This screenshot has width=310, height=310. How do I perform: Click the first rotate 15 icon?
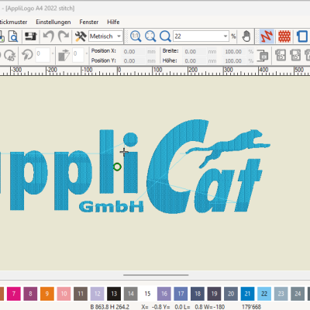[x=281, y=55]
